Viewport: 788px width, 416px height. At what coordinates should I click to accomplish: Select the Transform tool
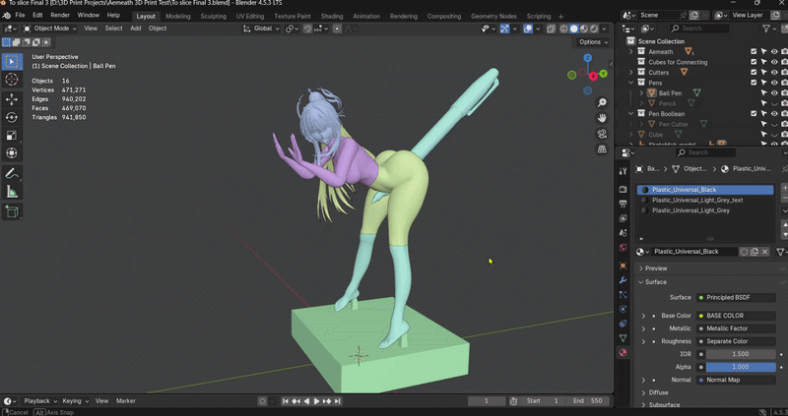(12, 153)
